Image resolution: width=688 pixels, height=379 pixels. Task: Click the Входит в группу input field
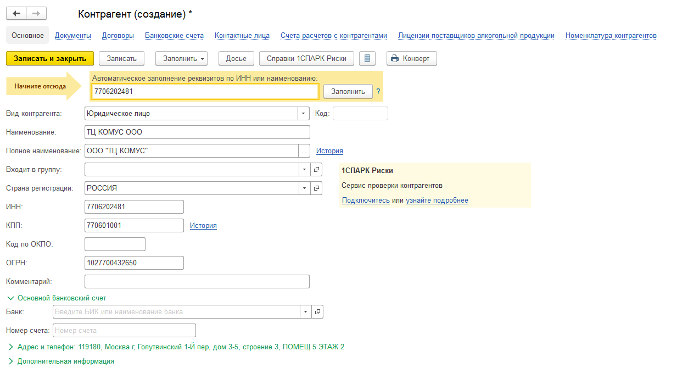point(192,170)
